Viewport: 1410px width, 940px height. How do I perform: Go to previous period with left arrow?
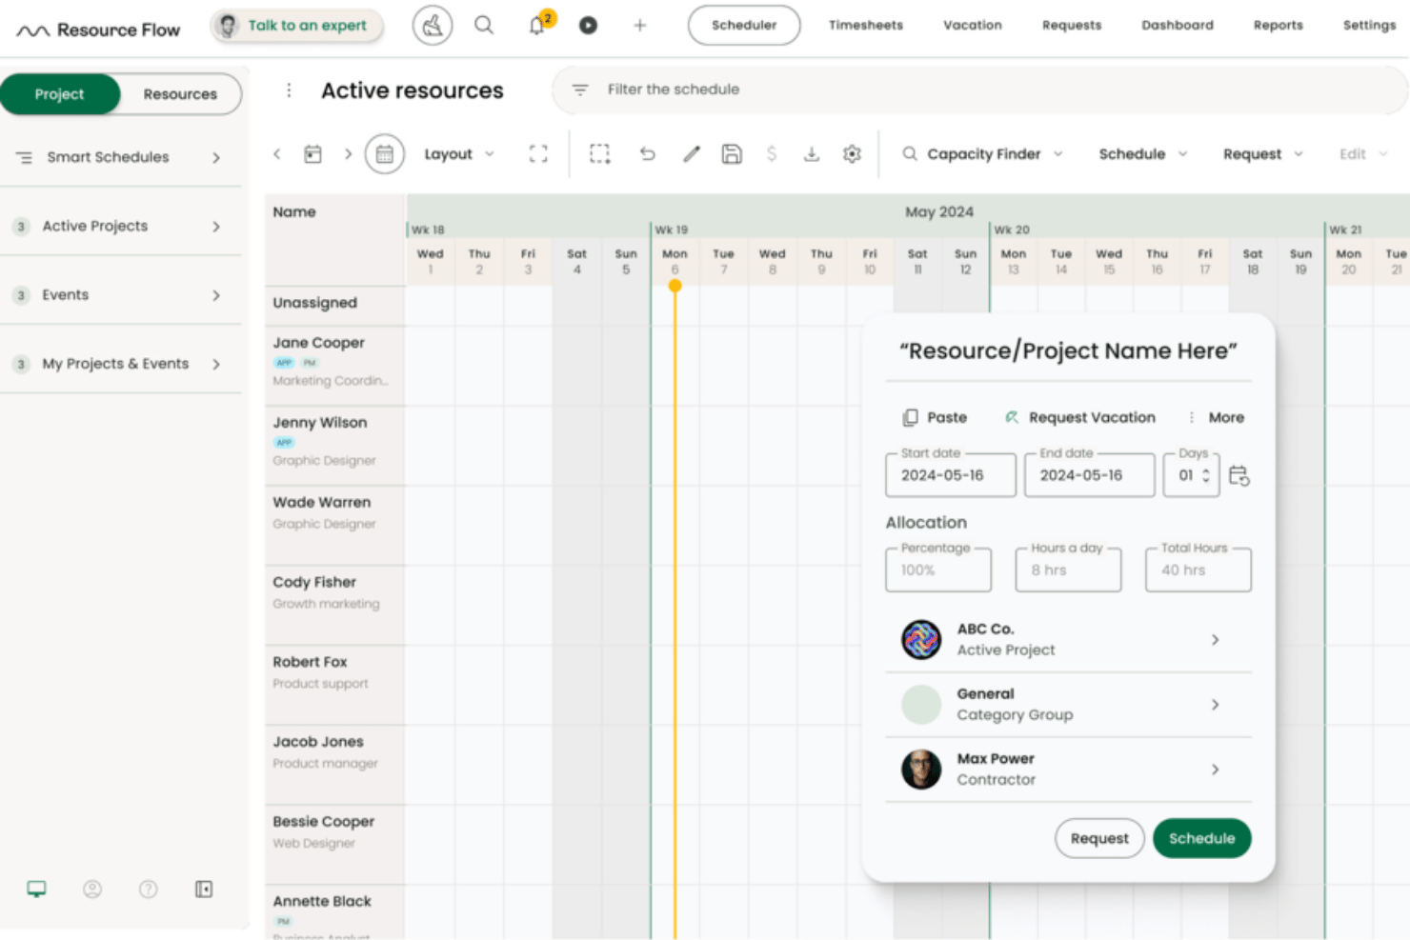(x=277, y=153)
